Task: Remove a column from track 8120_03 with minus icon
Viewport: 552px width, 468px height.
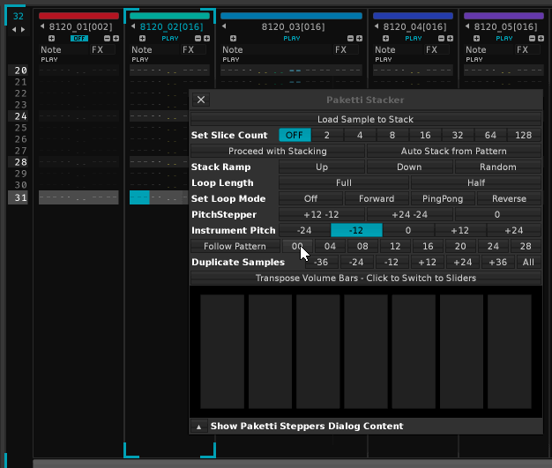Action: pos(350,39)
